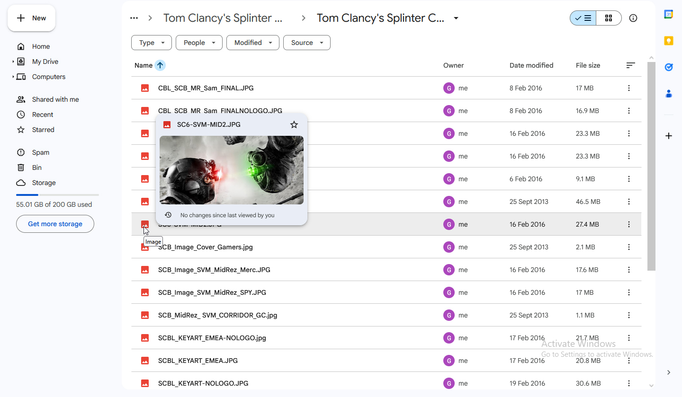Switch to list layout view
Image resolution: width=682 pixels, height=397 pixels.
click(583, 18)
